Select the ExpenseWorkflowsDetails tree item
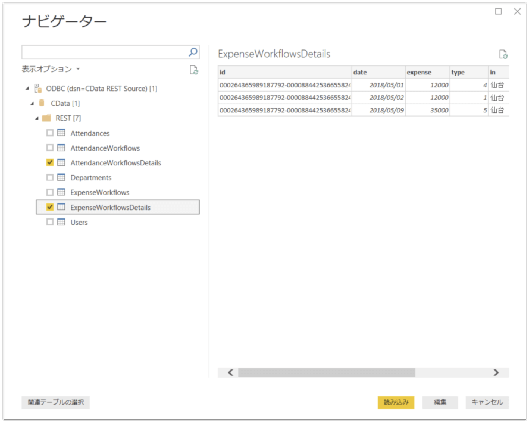This screenshot has width=529, height=423. pos(118,207)
